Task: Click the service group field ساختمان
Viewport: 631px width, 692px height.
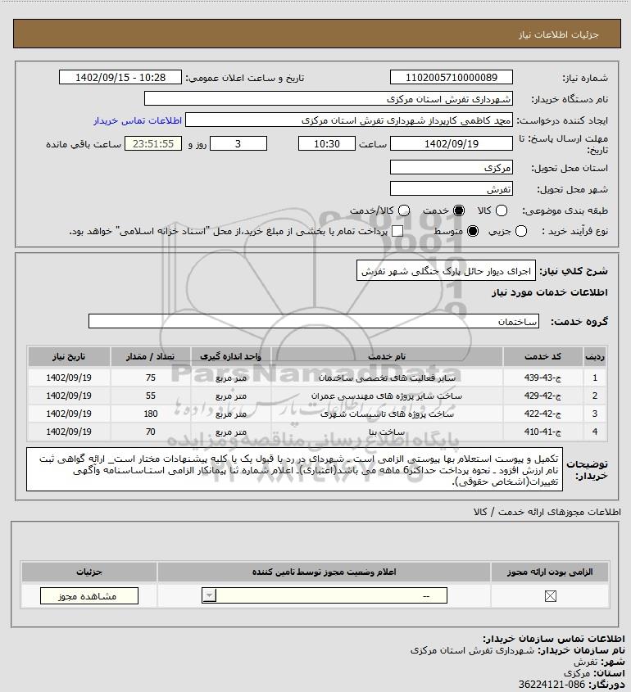Action: [x=314, y=321]
